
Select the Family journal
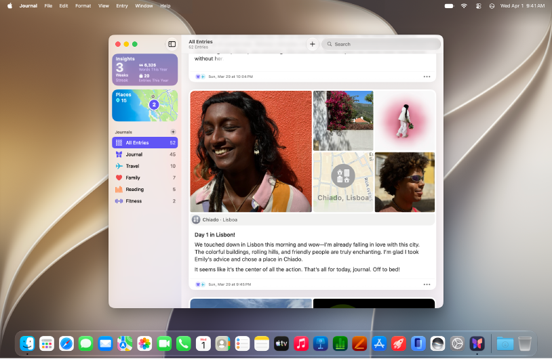pyautogui.click(x=144, y=177)
